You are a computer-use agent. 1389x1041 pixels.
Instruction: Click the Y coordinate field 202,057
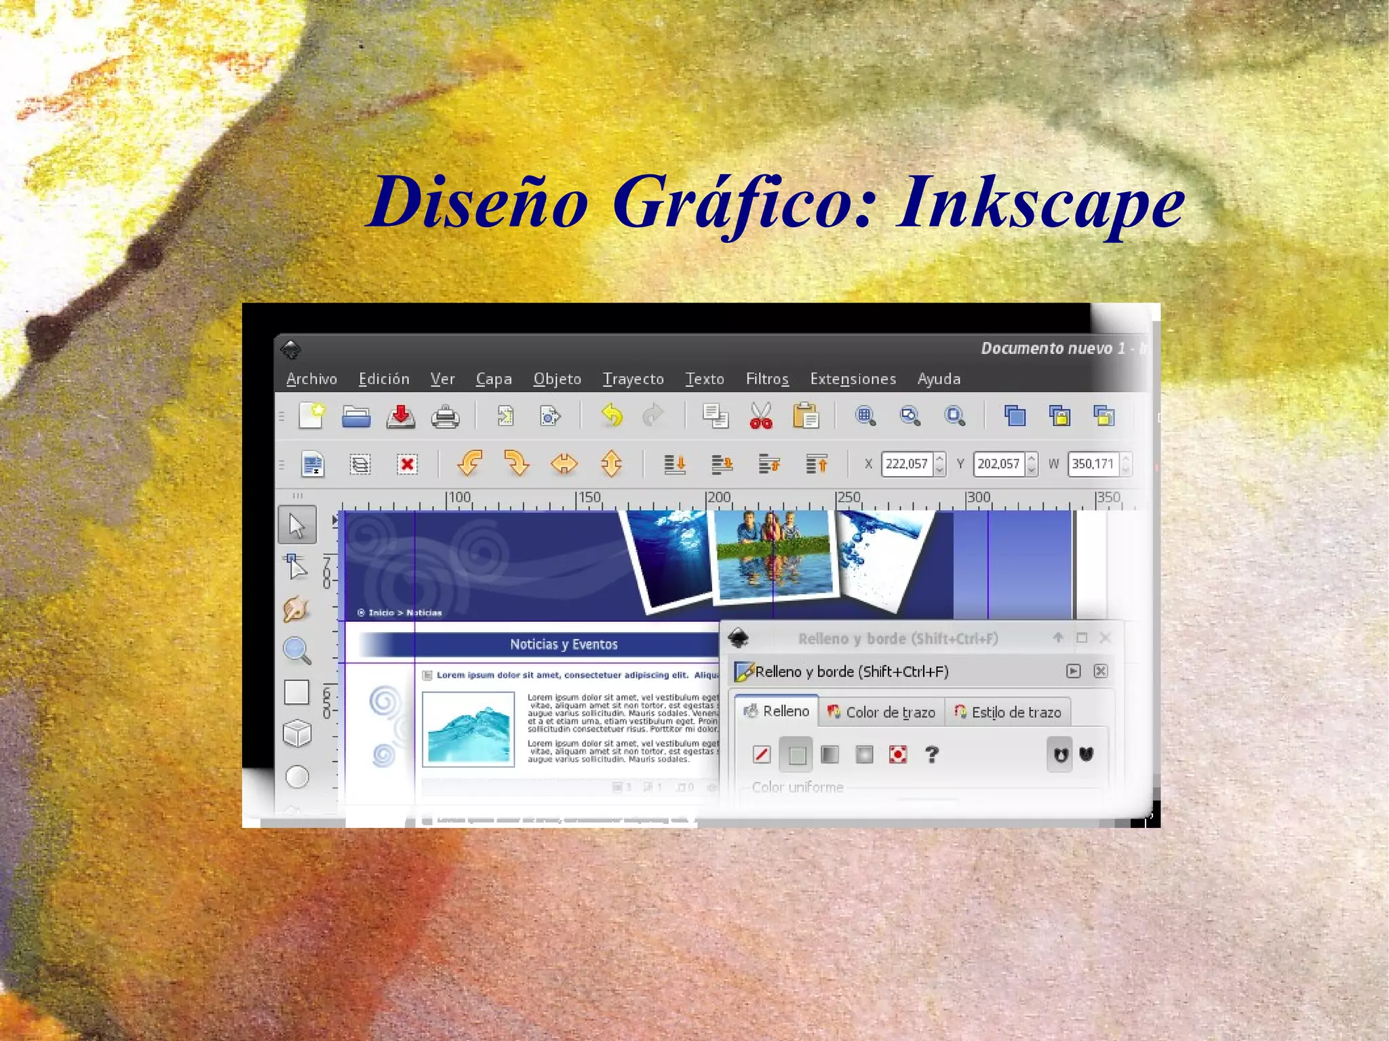click(998, 464)
